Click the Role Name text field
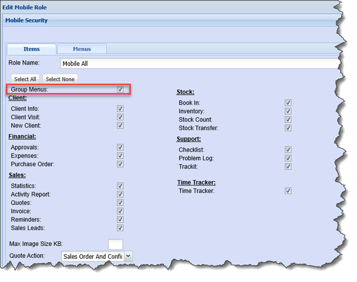 pos(198,63)
